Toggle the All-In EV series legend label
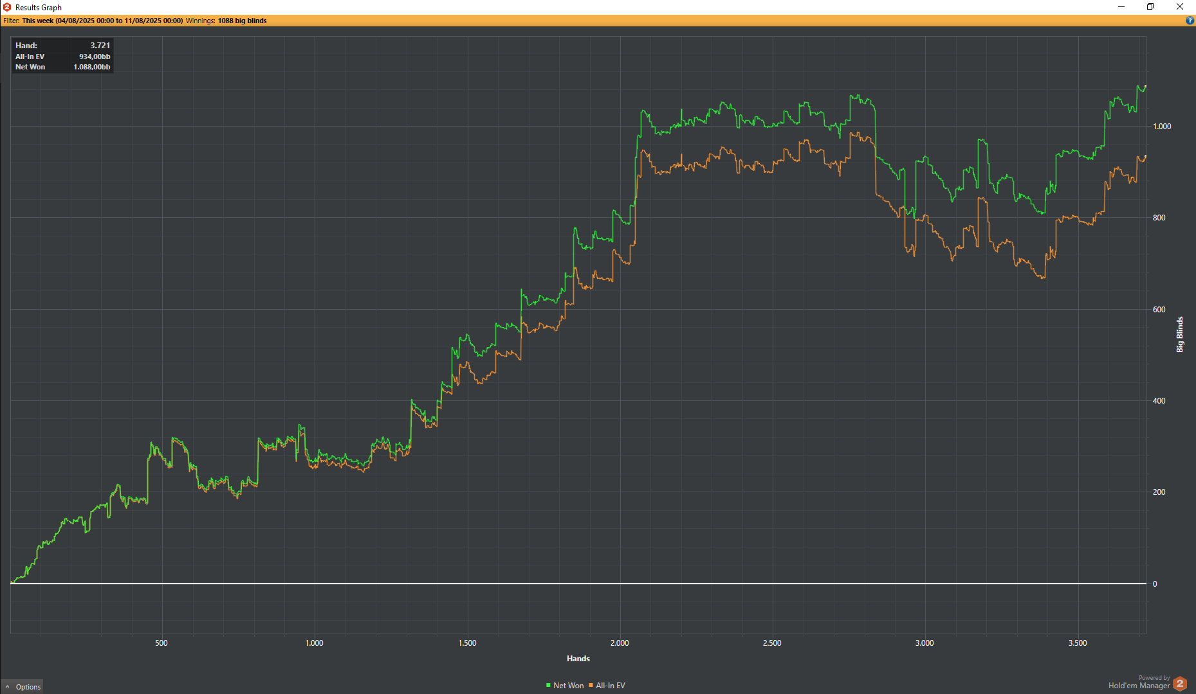1196x694 pixels. click(611, 686)
